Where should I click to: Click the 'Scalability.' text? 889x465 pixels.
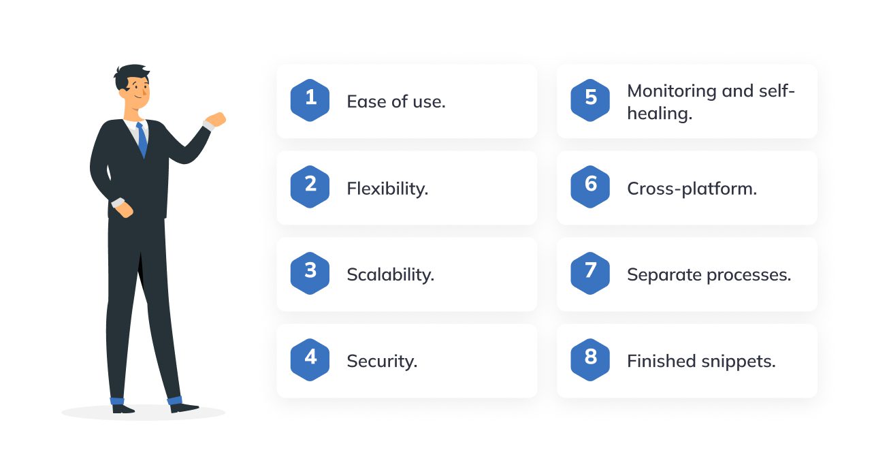coord(390,275)
